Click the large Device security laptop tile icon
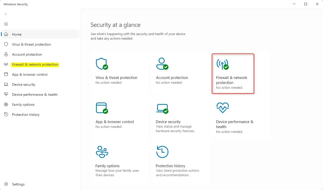This screenshot has height=190, width=323. tap(162, 108)
